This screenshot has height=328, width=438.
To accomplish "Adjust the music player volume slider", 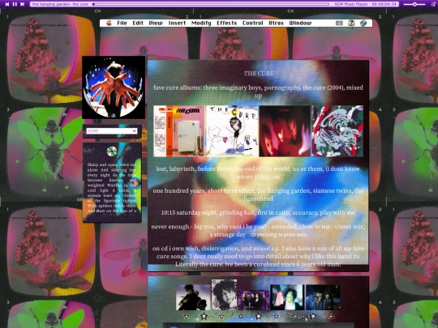I will (414, 4).
